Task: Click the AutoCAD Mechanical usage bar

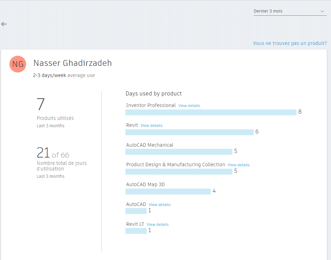Action: [179, 152]
